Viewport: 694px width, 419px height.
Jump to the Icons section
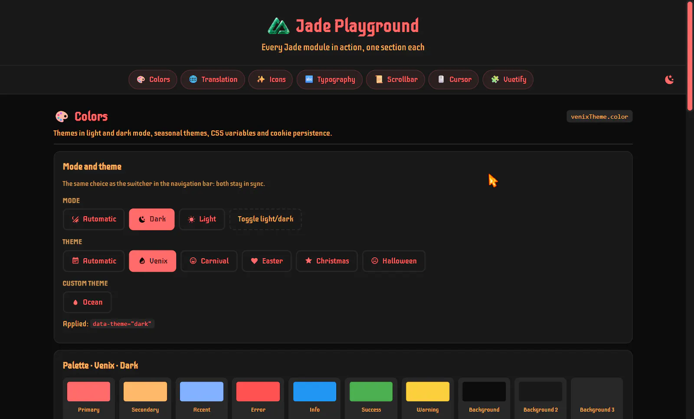tap(271, 79)
